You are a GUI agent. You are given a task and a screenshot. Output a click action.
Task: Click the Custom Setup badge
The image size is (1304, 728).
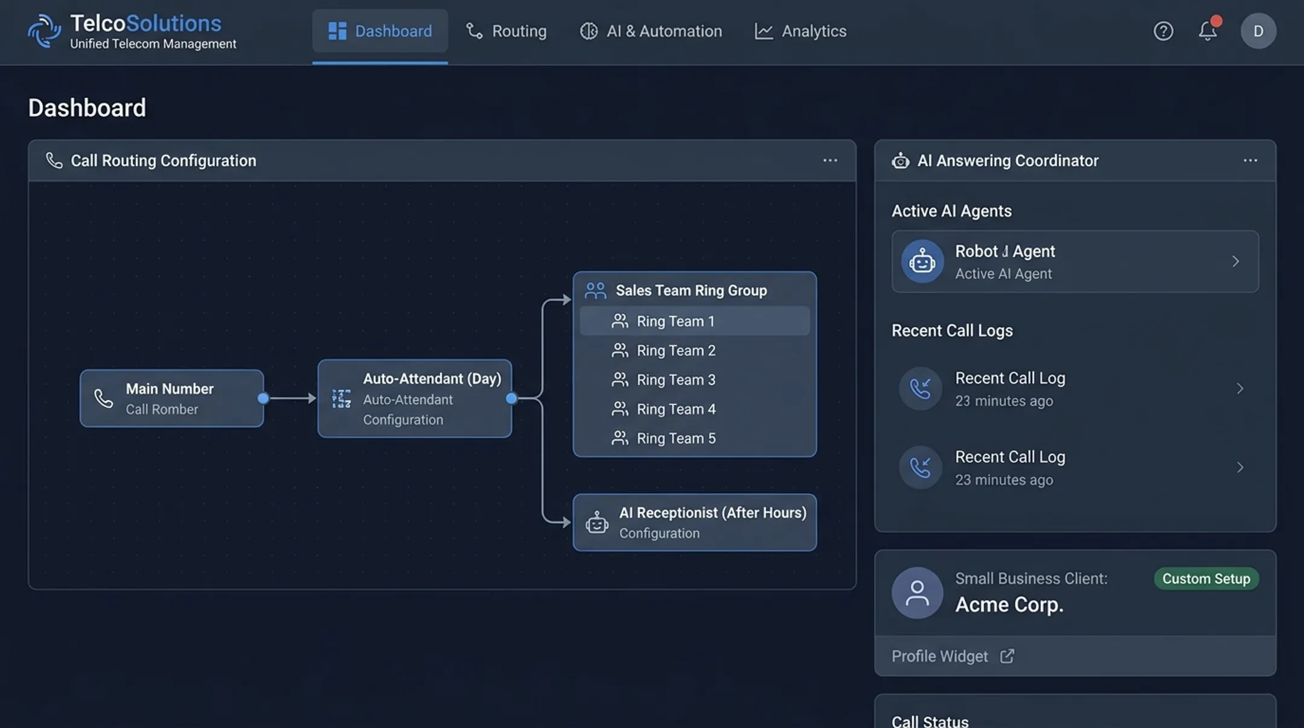coord(1206,579)
